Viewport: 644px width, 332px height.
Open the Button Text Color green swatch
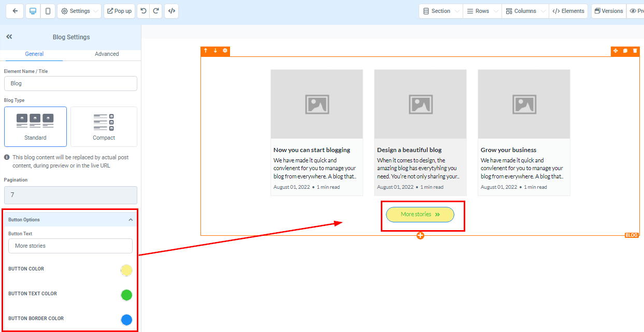tap(126, 295)
